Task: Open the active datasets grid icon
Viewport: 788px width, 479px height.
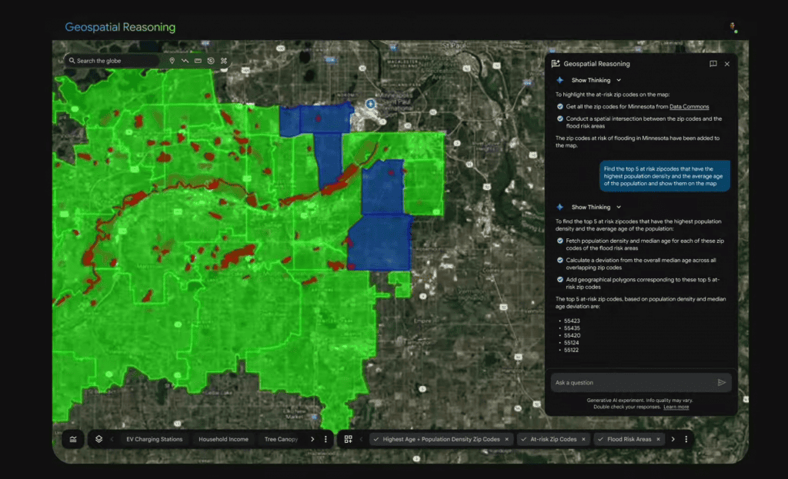Action: [x=348, y=439]
